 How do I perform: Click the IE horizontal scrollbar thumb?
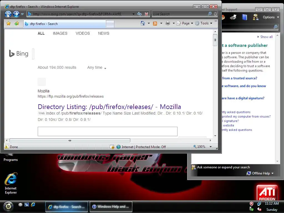[x=70, y=140]
